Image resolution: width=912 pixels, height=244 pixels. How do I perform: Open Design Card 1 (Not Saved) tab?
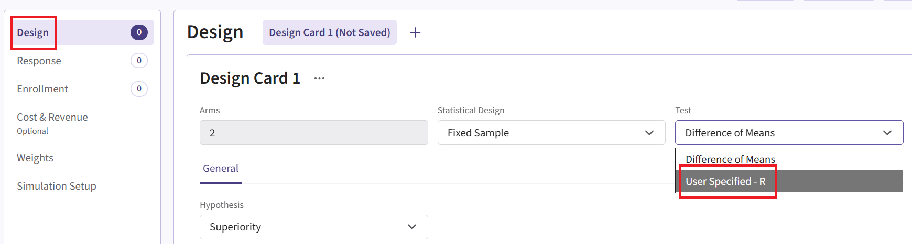(x=329, y=32)
